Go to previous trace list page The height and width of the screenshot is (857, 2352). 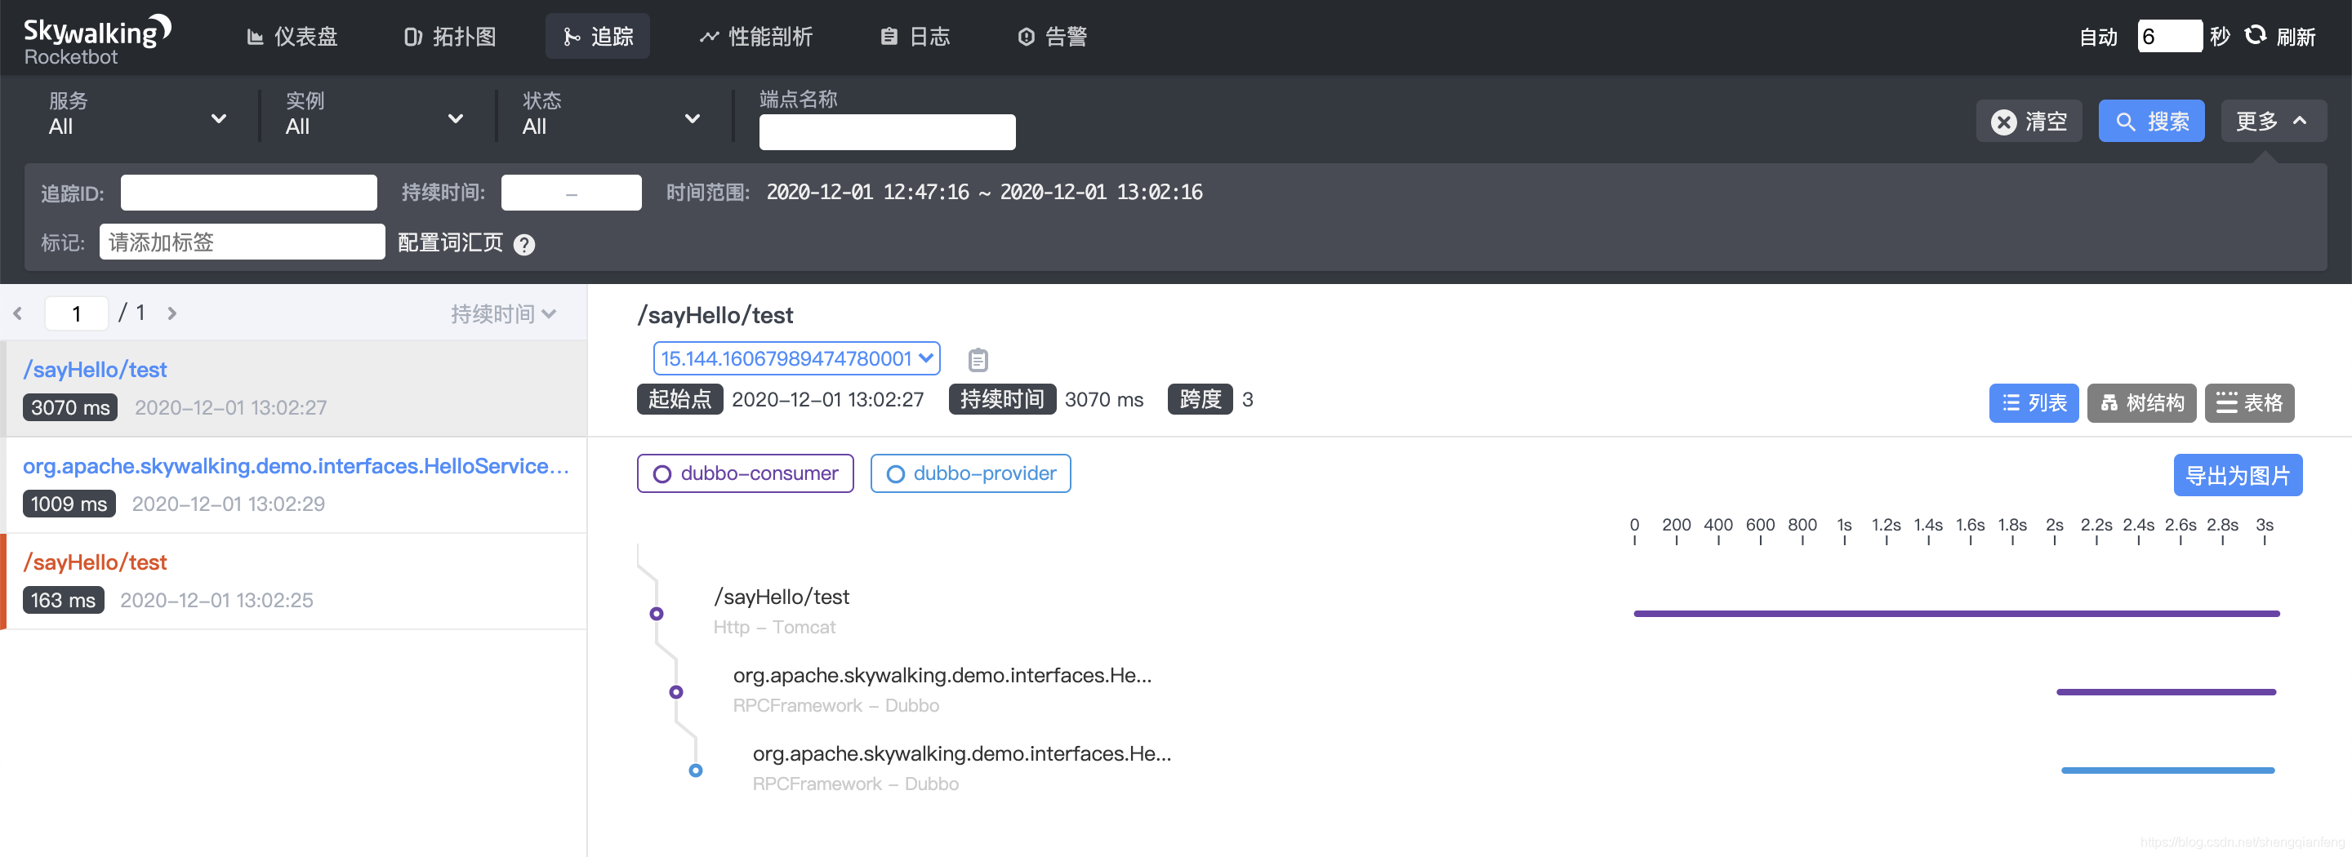click(17, 313)
